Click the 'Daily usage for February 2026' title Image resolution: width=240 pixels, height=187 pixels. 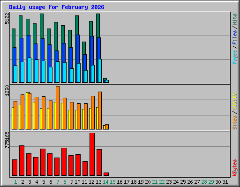57,7
